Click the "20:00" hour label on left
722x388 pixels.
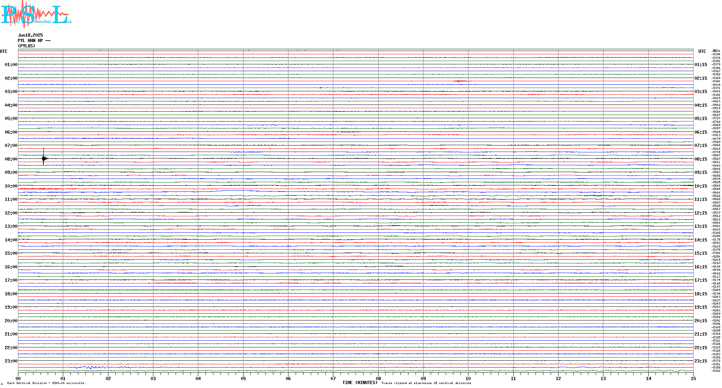pyautogui.click(x=11, y=321)
